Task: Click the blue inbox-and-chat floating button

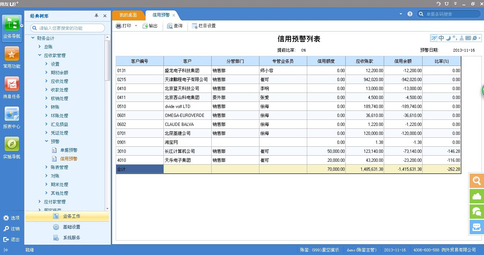Action: (477, 227)
